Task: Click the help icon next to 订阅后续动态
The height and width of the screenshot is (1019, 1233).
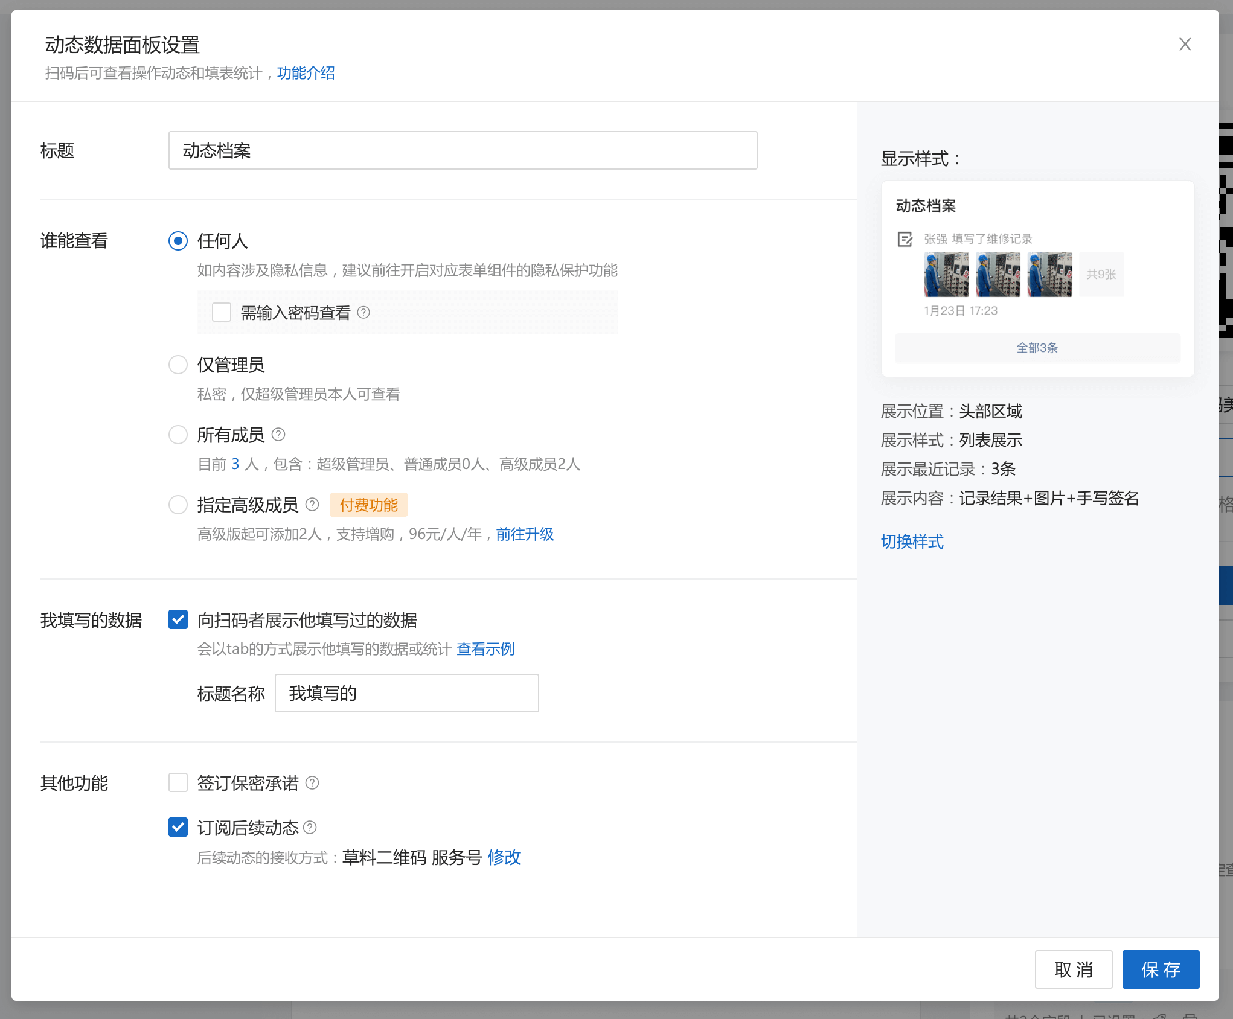Action: click(311, 828)
